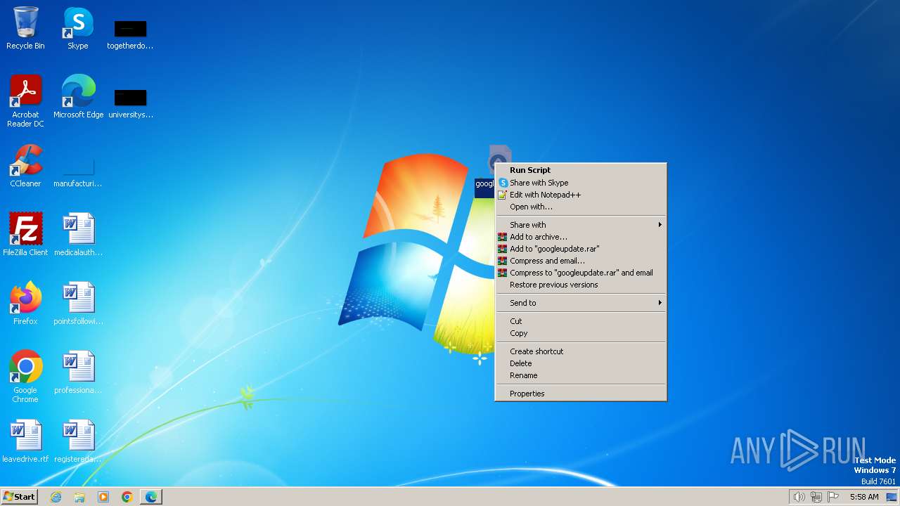Screen dimensions: 900x506
Task: Choose Rename in context menu
Action: [581, 375]
